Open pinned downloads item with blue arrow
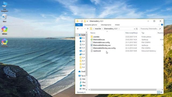 click(82, 41)
